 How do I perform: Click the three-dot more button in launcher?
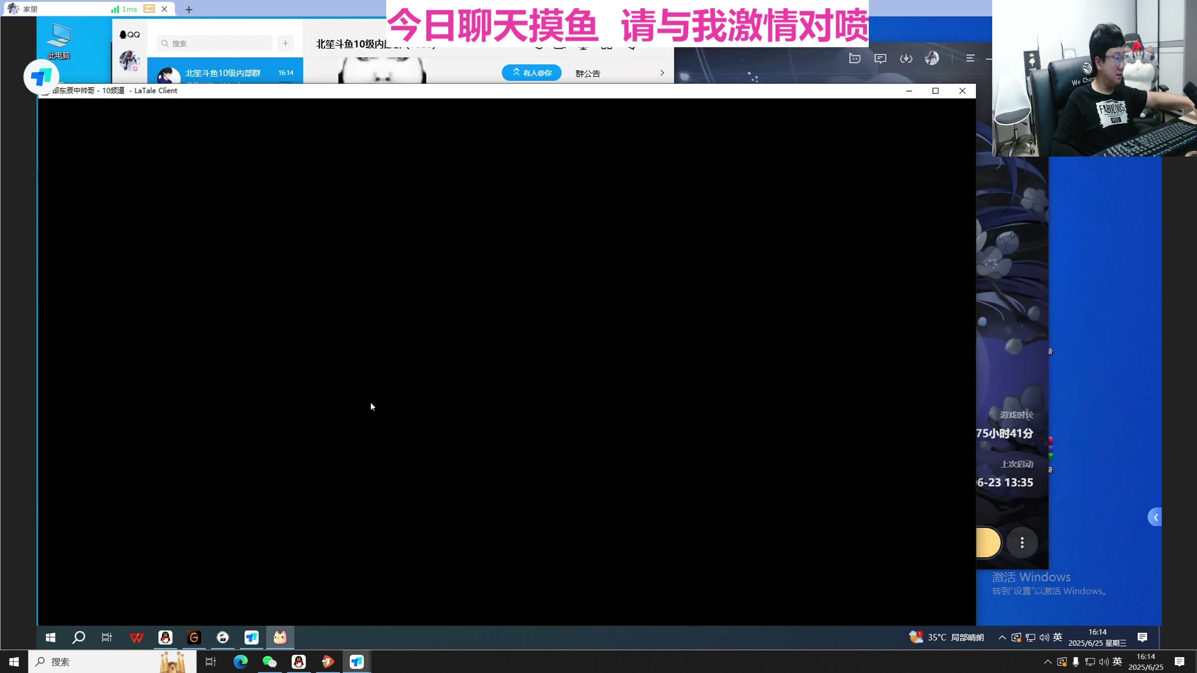(x=1022, y=543)
